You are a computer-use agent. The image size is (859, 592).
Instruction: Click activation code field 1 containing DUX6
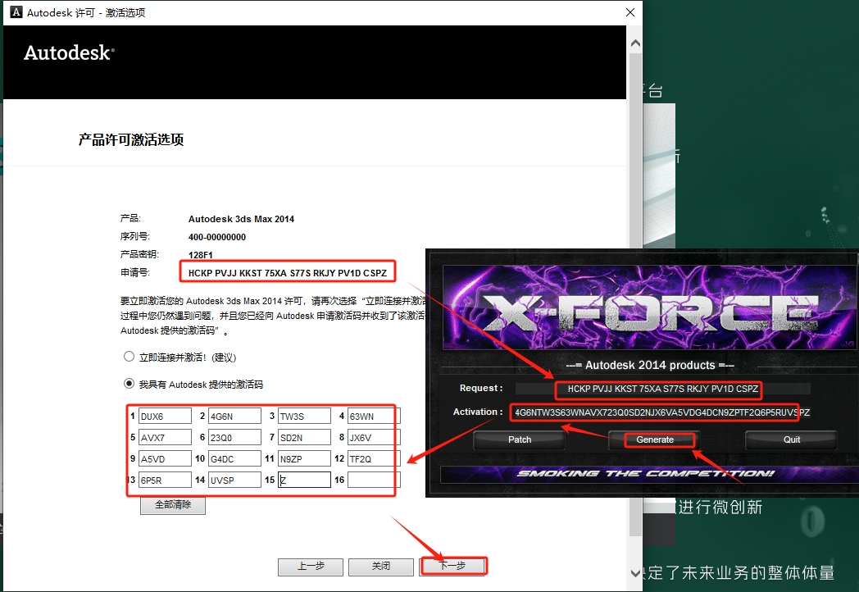click(165, 416)
